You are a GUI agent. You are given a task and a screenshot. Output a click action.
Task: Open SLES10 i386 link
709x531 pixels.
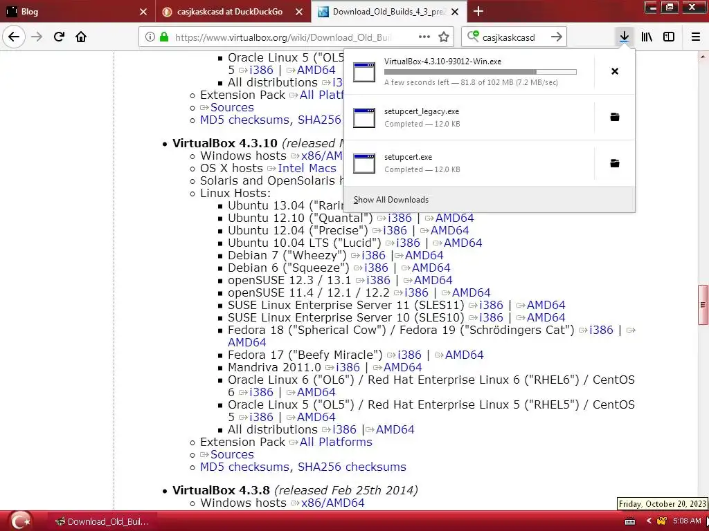click(x=491, y=318)
